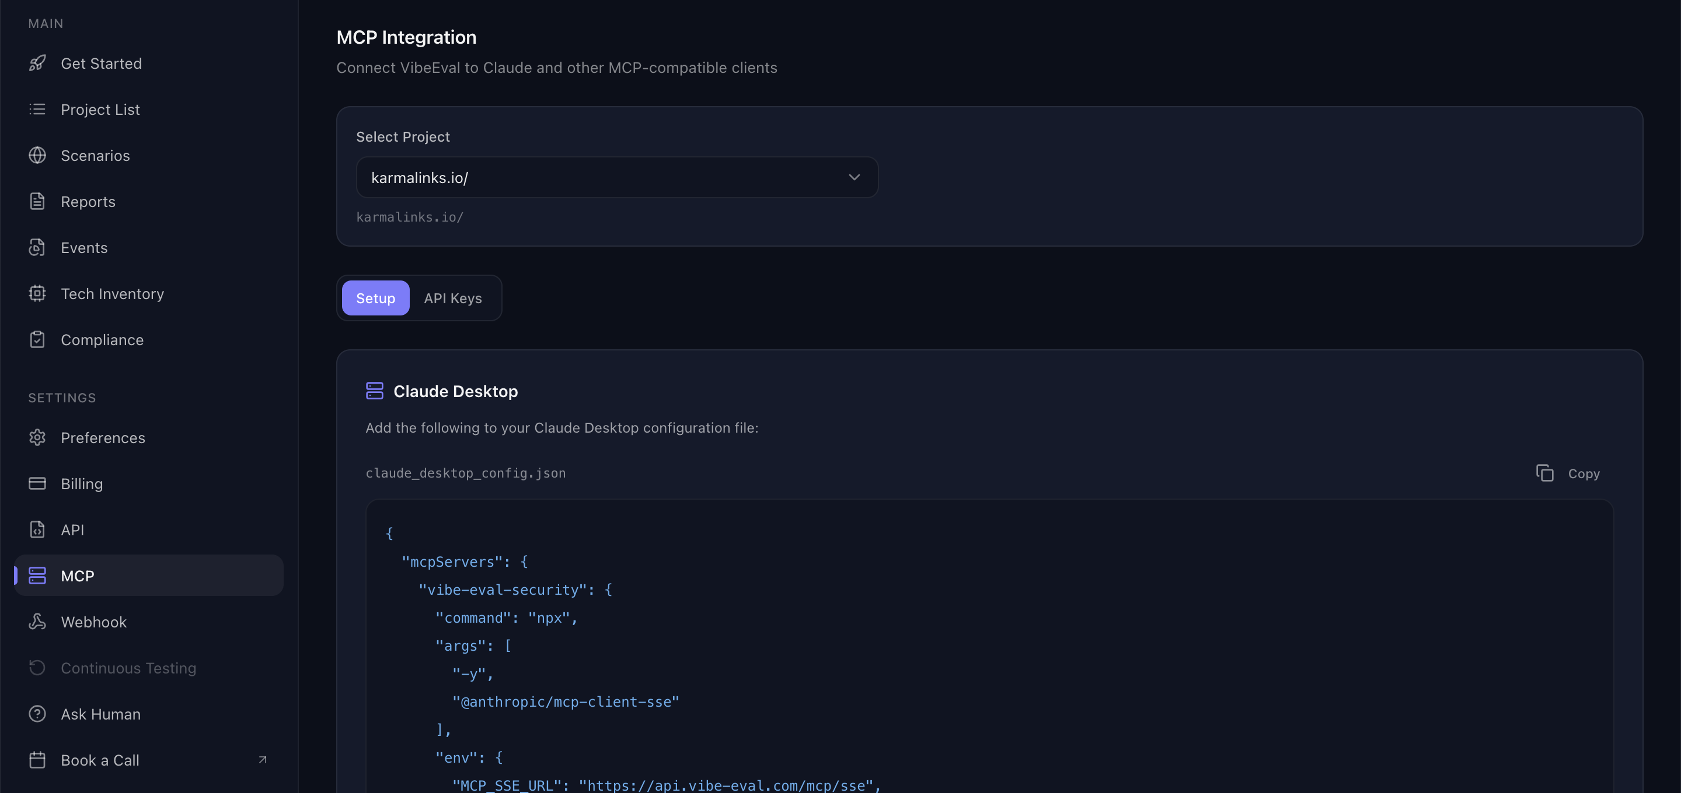
Task: Expand the Select Project dropdown chevron
Action: point(853,177)
